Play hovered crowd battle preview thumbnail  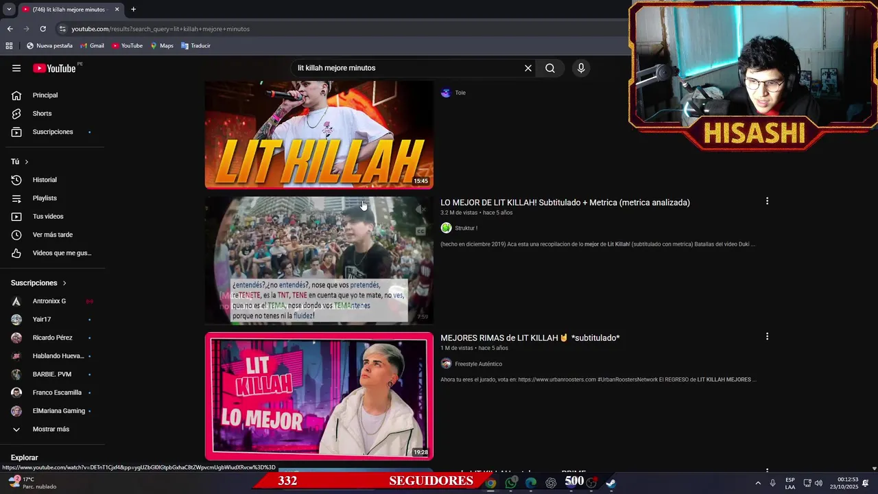click(319, 260)
